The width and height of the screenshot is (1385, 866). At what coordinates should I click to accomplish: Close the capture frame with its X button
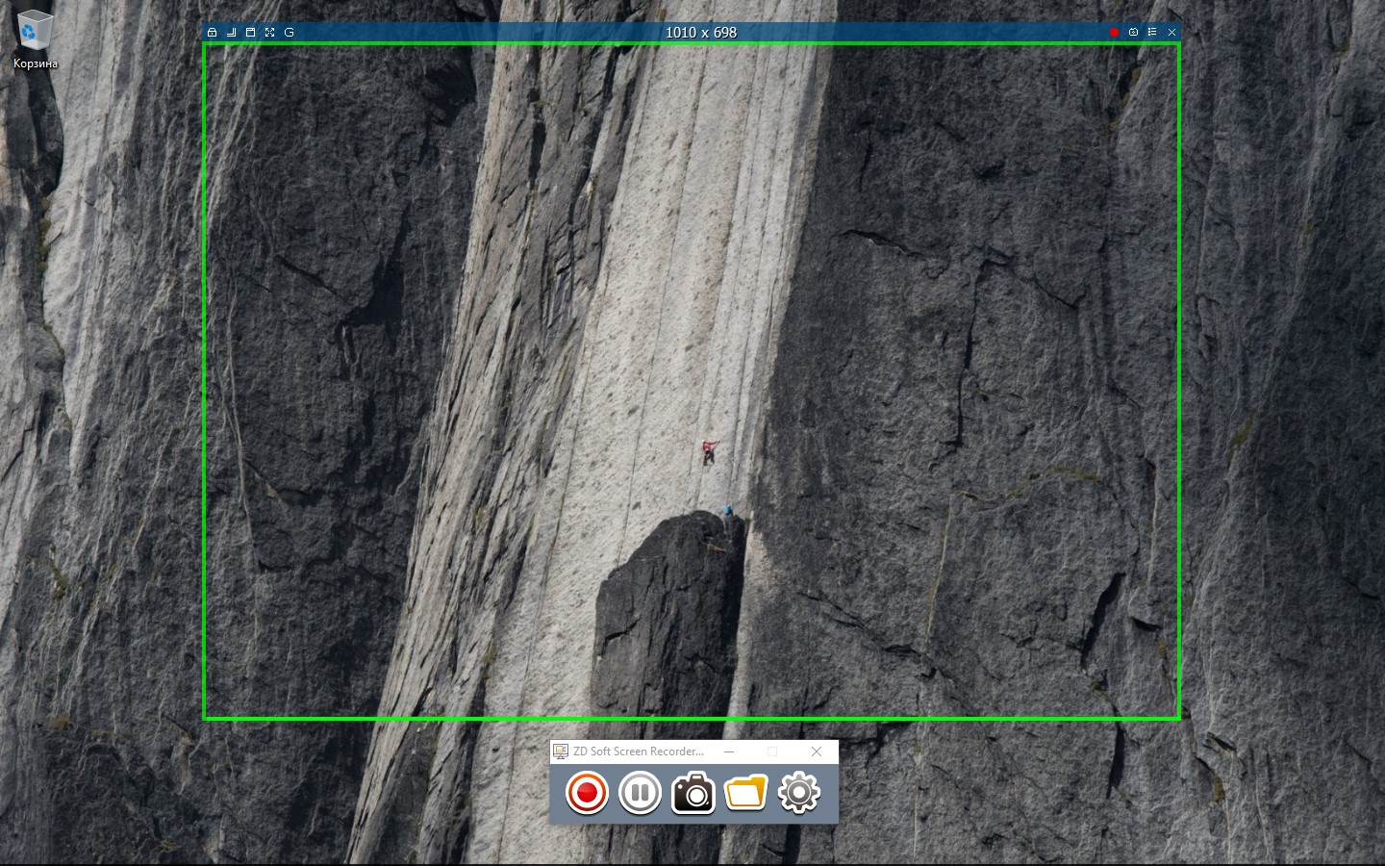click(1171, 33)
